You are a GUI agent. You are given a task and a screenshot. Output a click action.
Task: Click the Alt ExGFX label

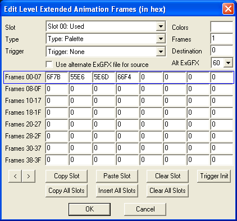tap(185, 63)
